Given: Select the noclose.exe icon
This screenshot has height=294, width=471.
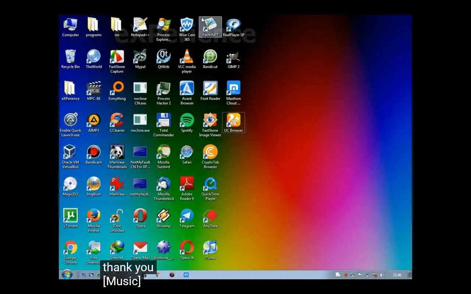Looking at the screenshot, I should 140,123.
